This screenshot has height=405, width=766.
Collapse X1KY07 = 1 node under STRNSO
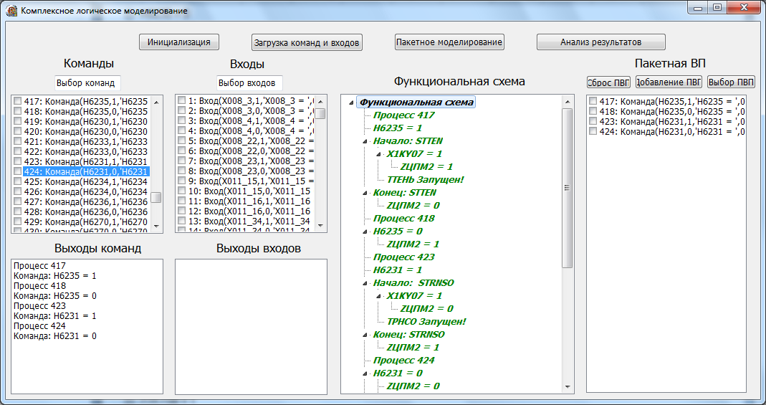pyautogui.click(x=378, y=296)
